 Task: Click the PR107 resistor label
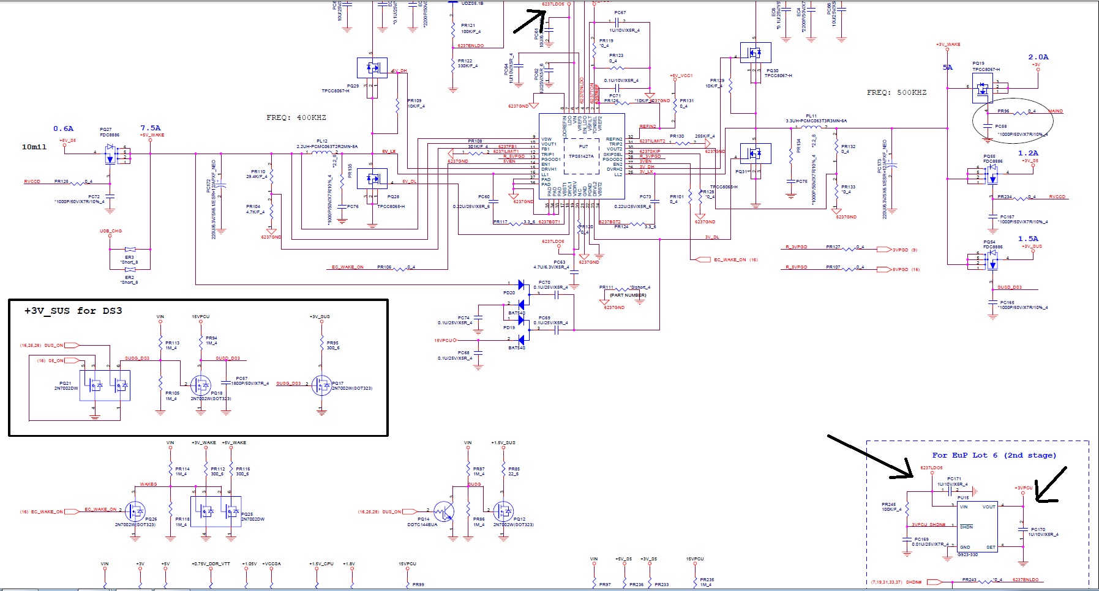tap(833, 267)
